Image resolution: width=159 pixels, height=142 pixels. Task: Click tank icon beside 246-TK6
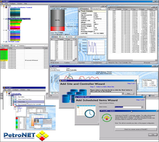9,40
